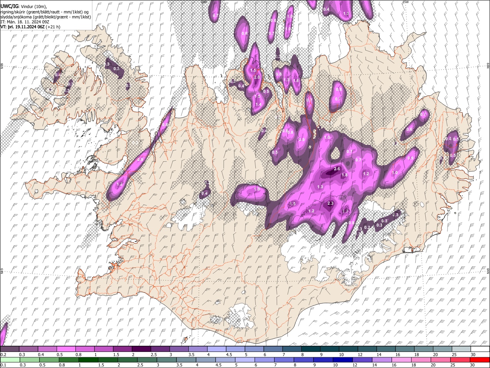490x368 pixels.
Task: Click the 1.4 precipitation value on the map
Action: [258, 104]
